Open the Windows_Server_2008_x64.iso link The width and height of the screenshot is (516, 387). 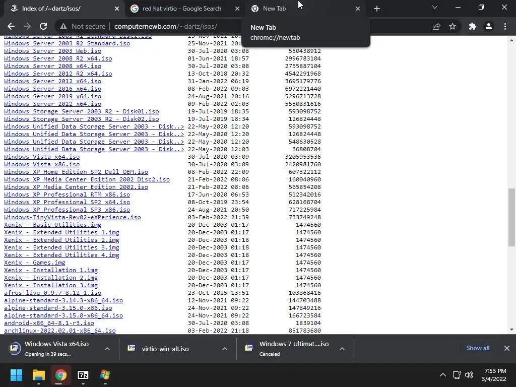pyautogui.click(x=52, y=66)
